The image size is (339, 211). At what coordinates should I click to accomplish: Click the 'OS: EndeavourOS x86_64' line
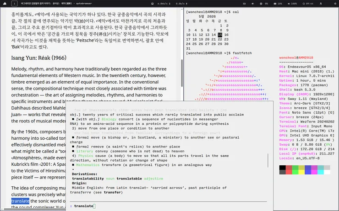coord(302,67)
